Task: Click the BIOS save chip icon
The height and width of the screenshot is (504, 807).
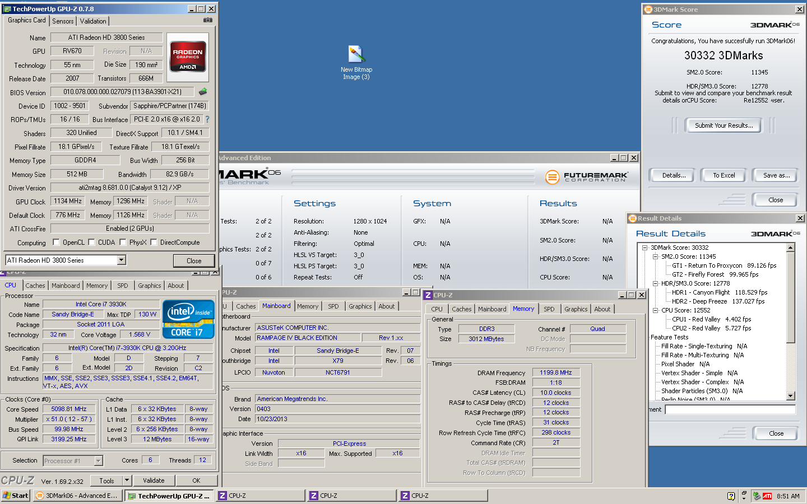Action: [x=203, y=91]
